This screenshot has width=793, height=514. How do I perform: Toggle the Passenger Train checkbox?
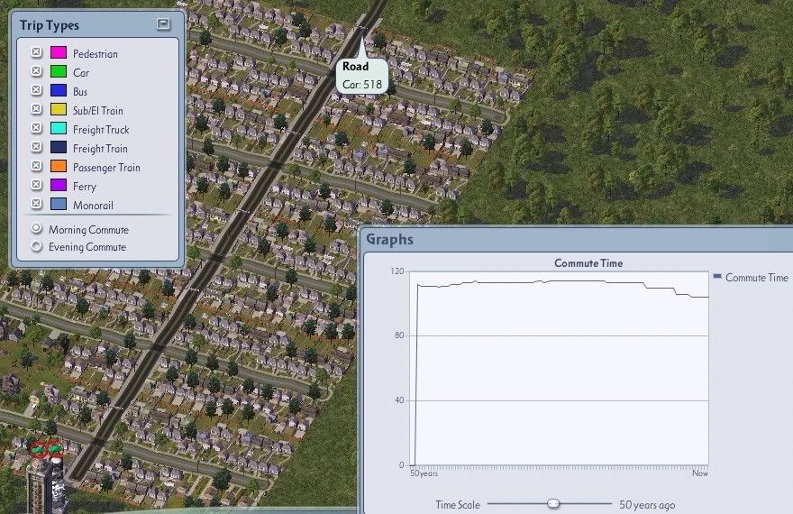(x=36, y=166)
